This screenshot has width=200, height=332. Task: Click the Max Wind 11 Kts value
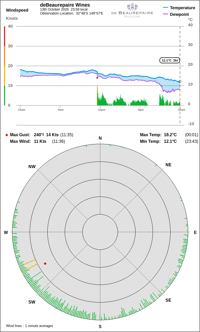(40, 141)
